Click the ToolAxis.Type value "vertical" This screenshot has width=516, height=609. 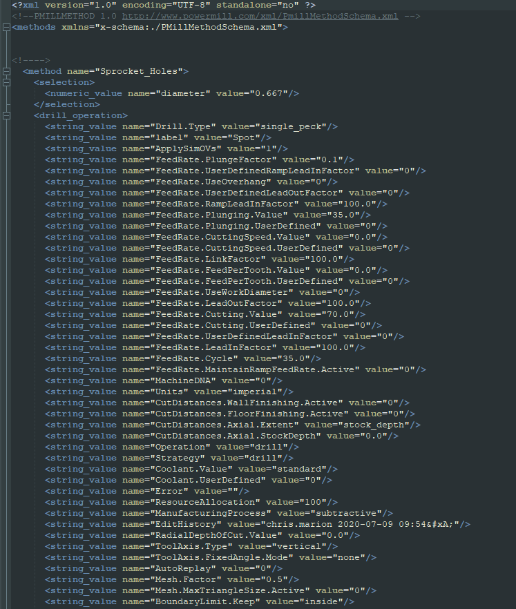(299, 546)
